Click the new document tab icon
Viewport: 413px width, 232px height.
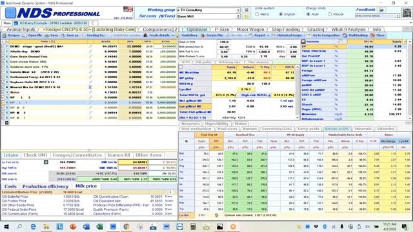tap(93, 23)
